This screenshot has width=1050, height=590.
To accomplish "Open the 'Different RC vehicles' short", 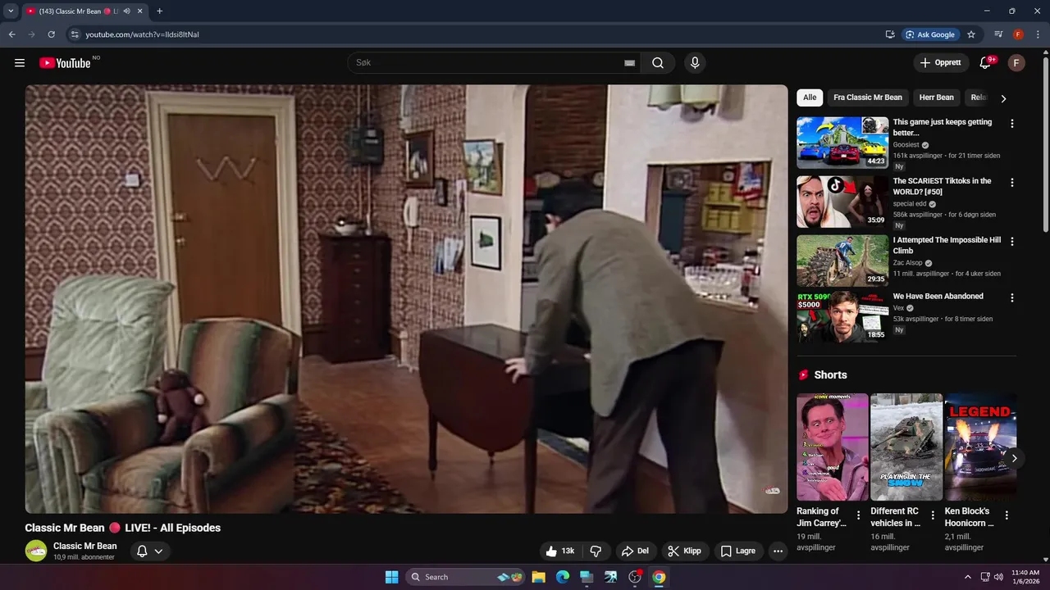I will 906,447.
